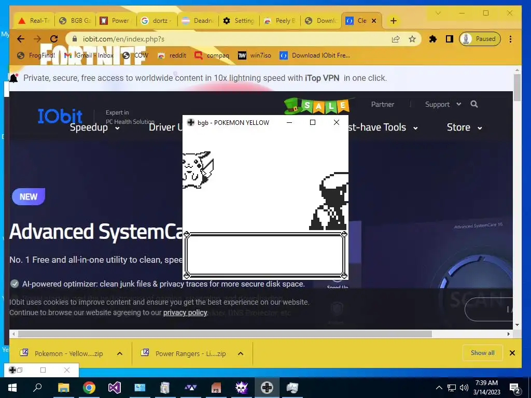Click Show all downloads button
Viewport: 531px width, 398px height.
[x=483, y=353]
